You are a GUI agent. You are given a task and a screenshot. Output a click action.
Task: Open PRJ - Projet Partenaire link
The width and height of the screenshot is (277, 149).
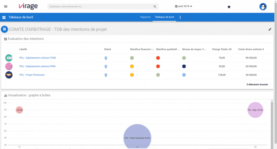(x=32, y=75)
